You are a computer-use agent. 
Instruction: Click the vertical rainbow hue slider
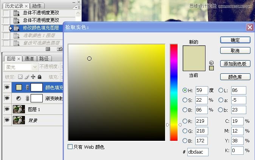173,92
